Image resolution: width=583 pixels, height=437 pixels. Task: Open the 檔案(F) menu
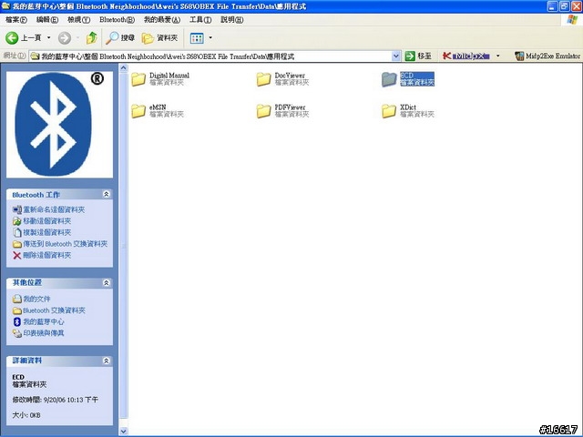pyautogui.click(x=16, y=20)
